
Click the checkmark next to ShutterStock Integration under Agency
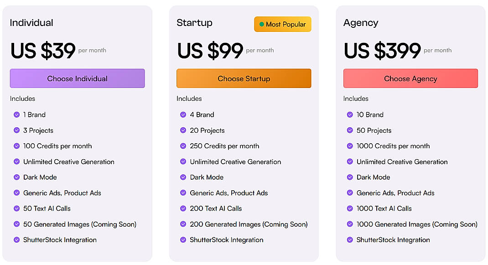350,240
